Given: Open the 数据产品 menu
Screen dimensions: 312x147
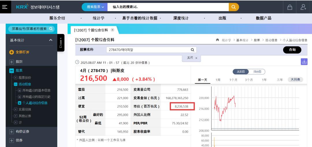Looking at the screenshot, I should click(x=263, y=18).
